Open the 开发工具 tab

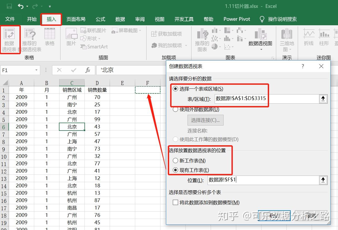pos(184,19)
